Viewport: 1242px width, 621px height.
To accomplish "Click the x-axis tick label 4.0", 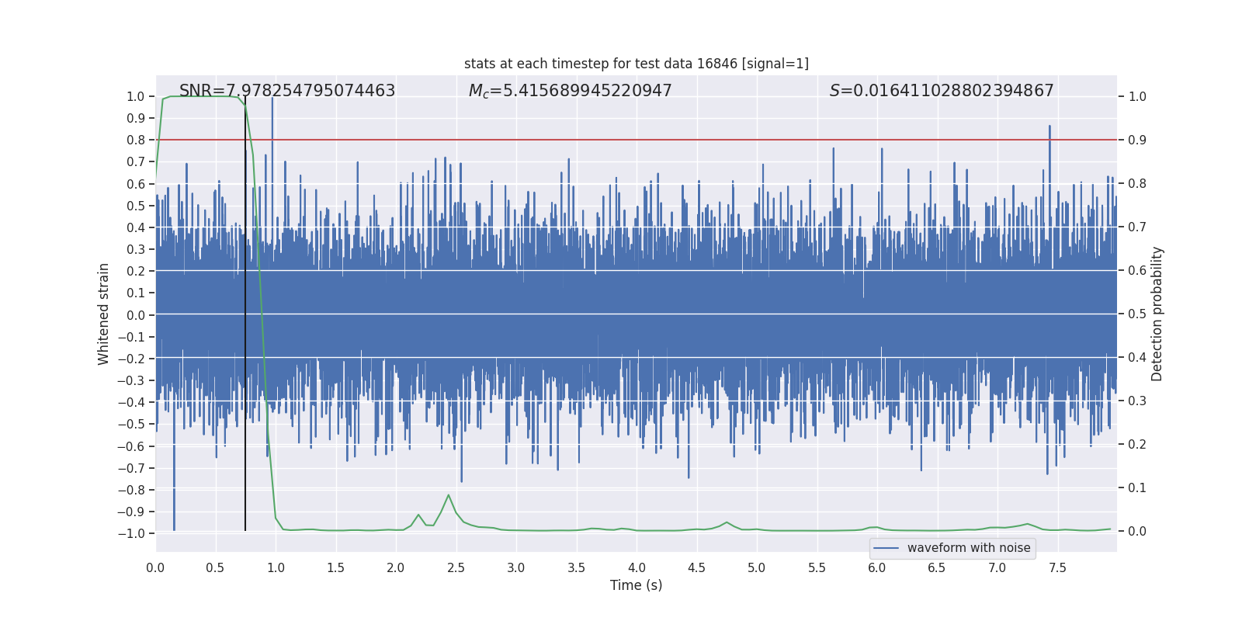I will (637, 568).
